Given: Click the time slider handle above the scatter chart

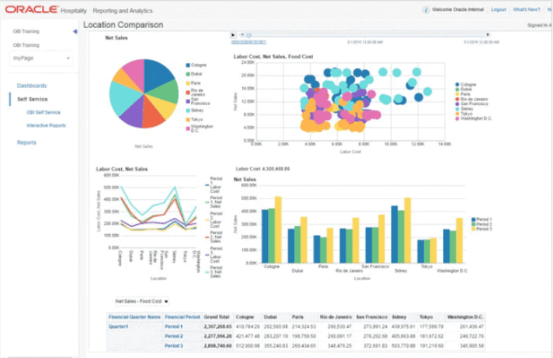Looking at the screenshot, I should (x=248, y=35).
